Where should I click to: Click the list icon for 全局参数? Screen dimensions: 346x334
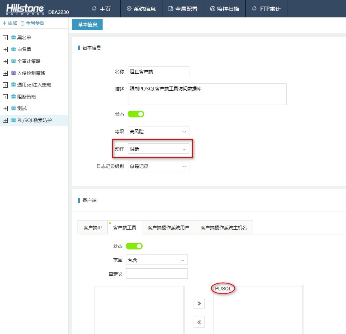[x=22, y=23]
